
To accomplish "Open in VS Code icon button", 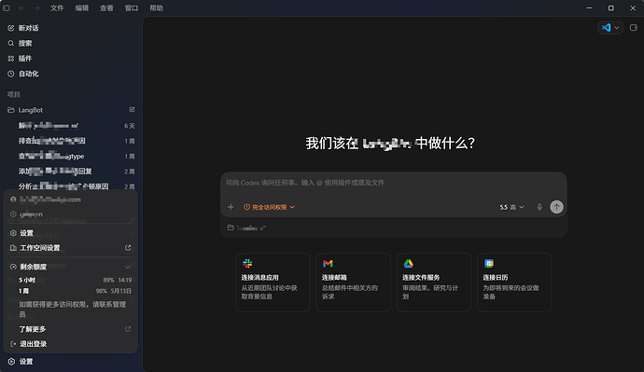I will click(x=606, y=27).
